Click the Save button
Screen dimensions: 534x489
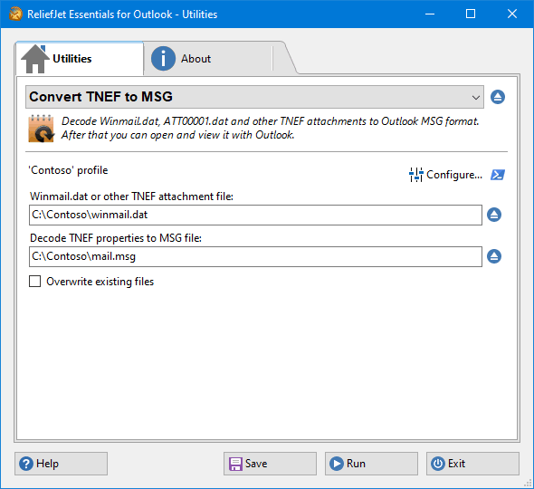[x=270, y=464]
